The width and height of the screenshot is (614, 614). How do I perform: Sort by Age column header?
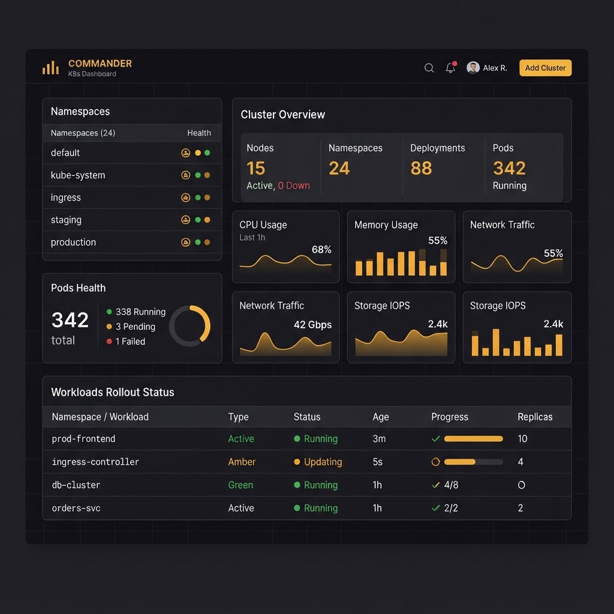click(x=381, y=417)
